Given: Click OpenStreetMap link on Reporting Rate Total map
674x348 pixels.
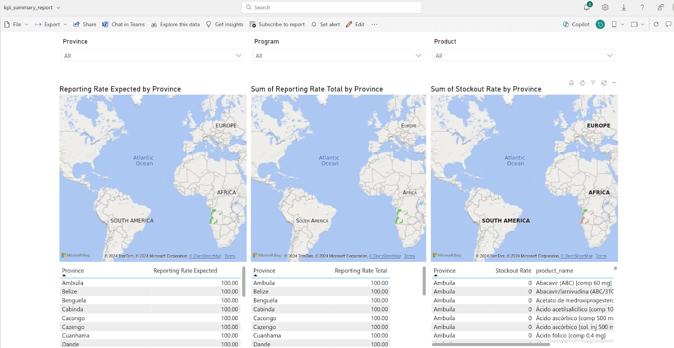Looking at the screenshot, I should [x=385, y=256].
